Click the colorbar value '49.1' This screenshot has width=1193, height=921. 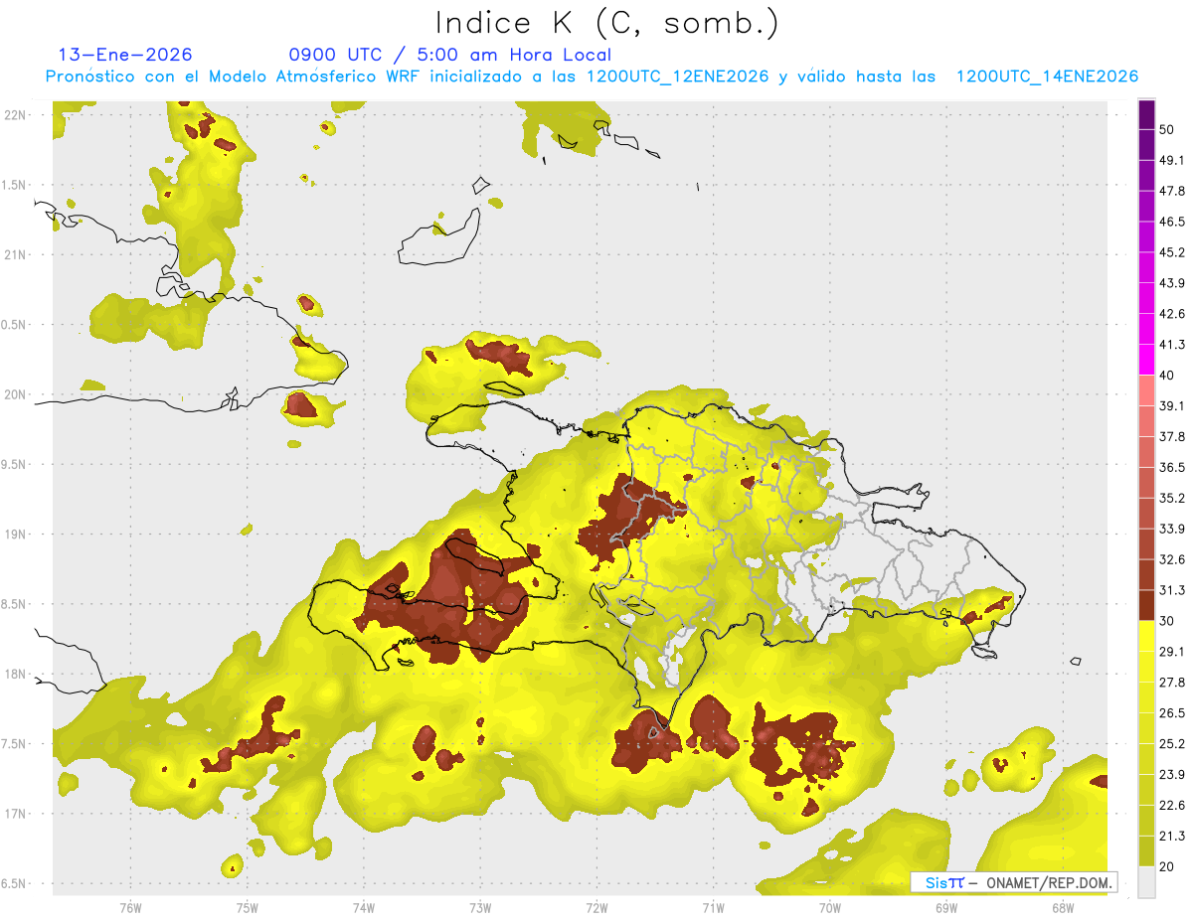(x=1172, y=160)
